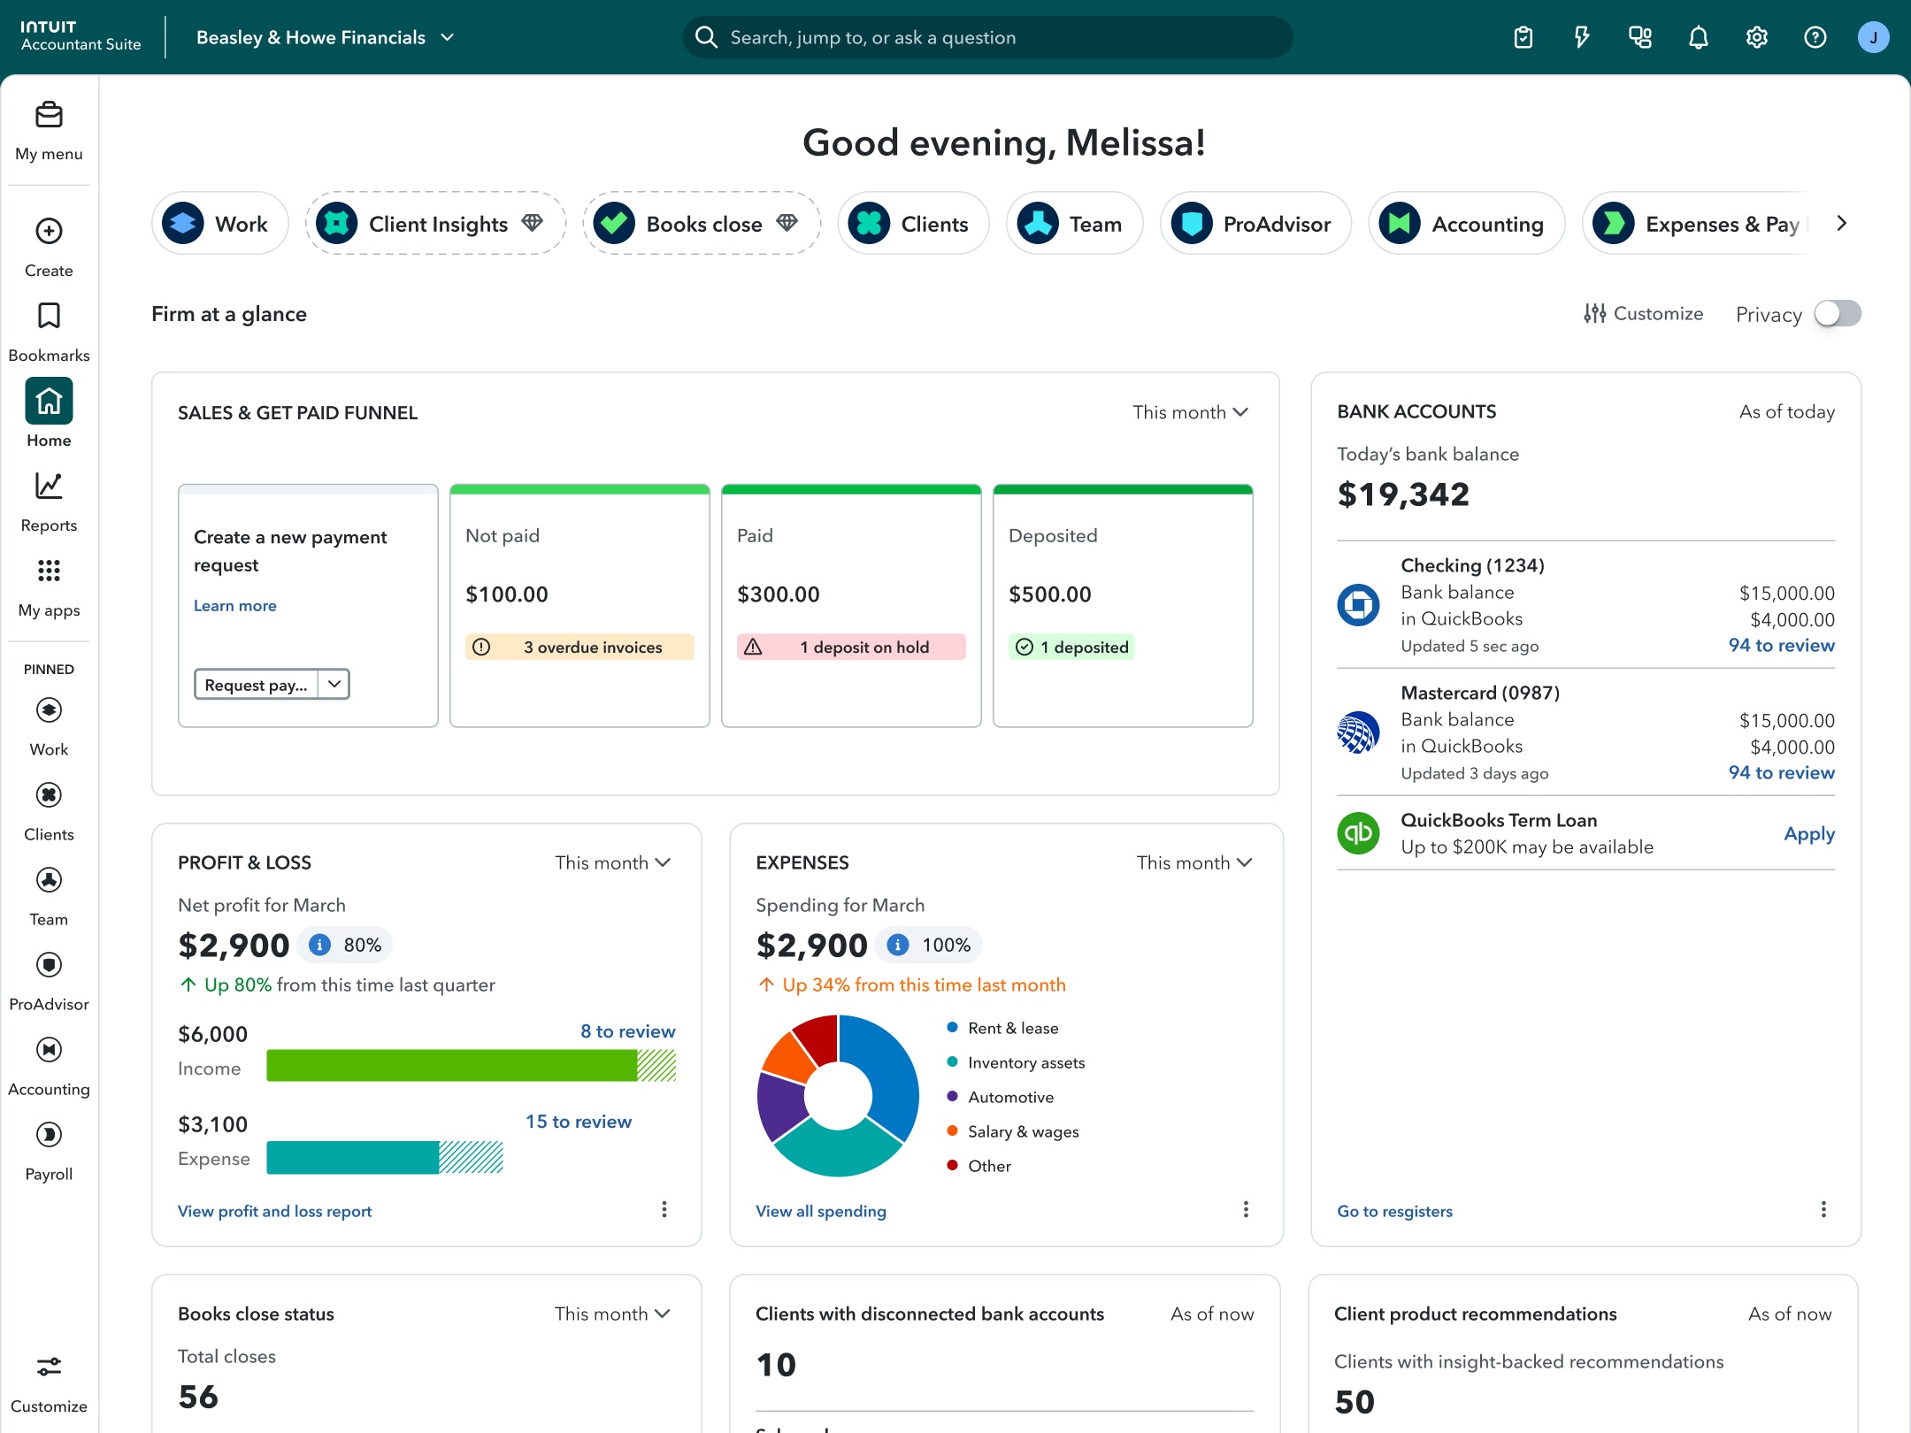Image resolution: width=1911 pixels, height=1433 pixels.
Task: Open the help question mark icon
Action: [x=1815, y=36]
